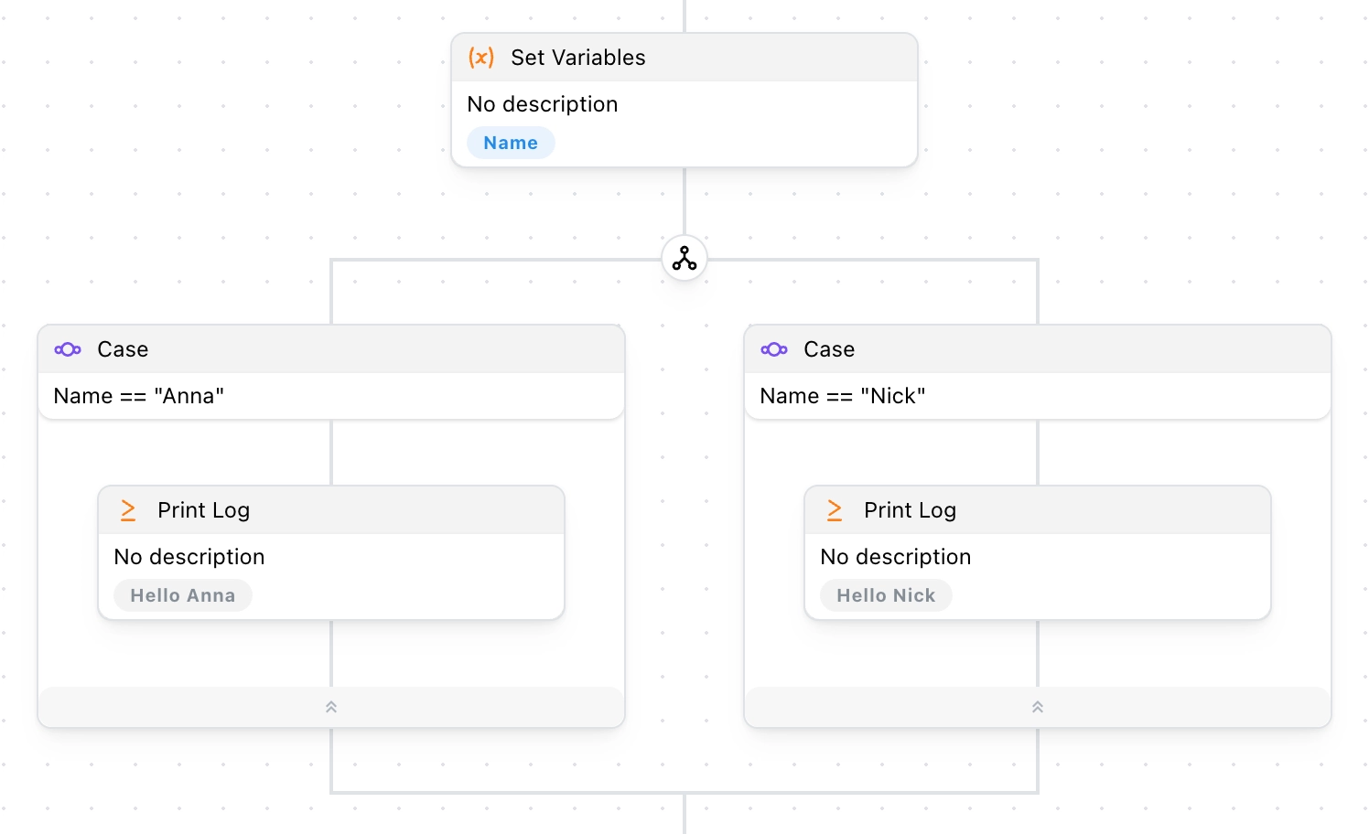The image size is (1369, 834).
Task: Open the Set Variables block header
Action: (x=684, y=58)
